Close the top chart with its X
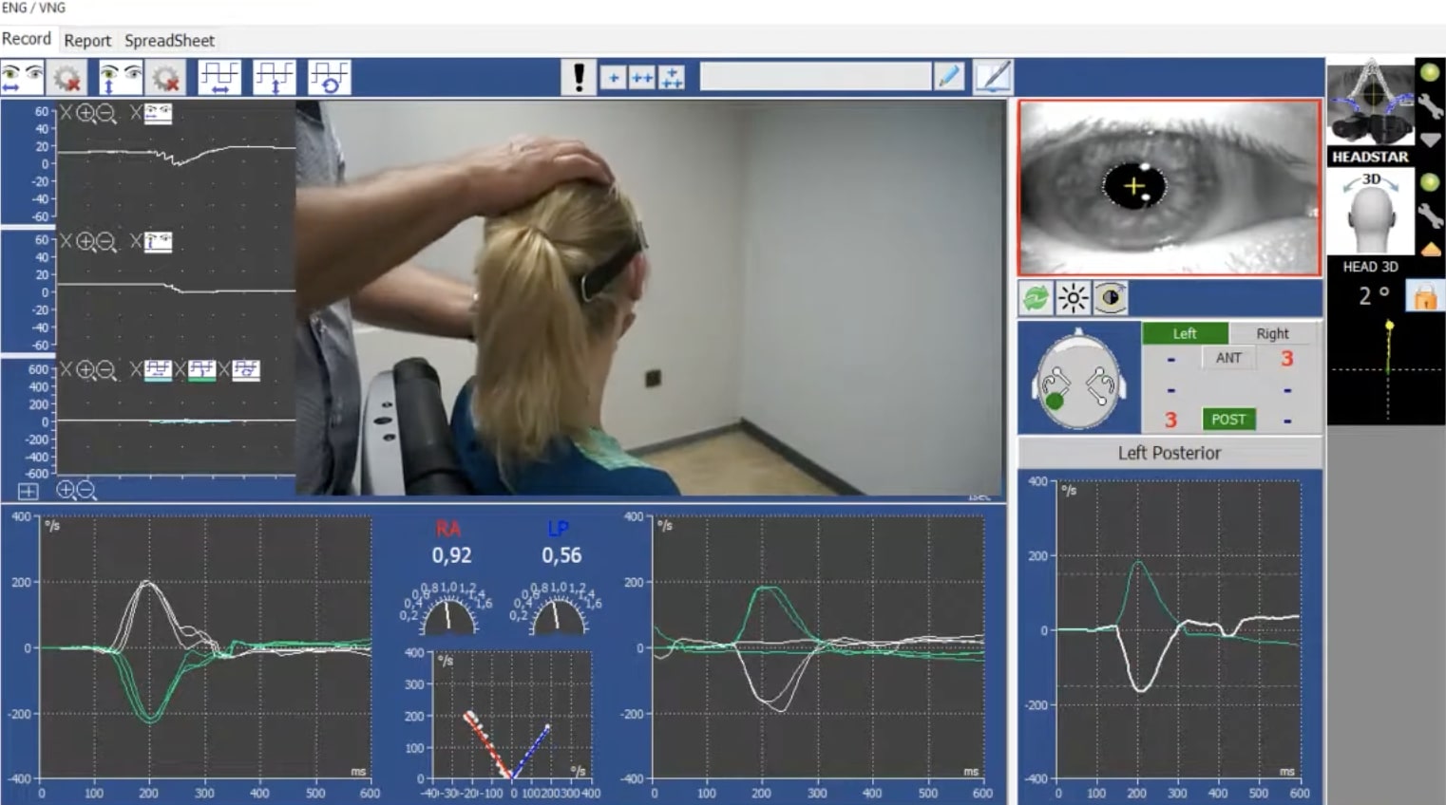The image size is (1446, 805). [x=66, y=114]
